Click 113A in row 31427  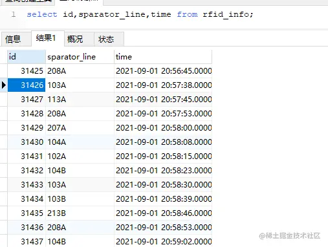coord(80,100)
